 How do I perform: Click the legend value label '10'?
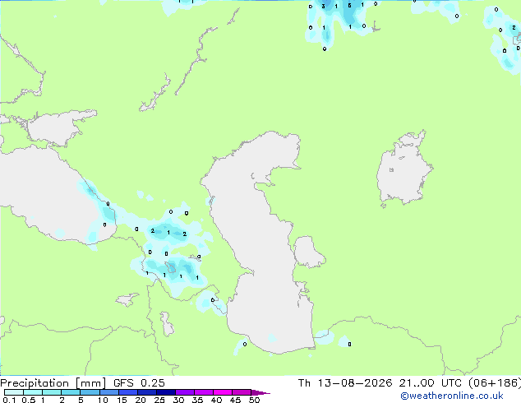click(x=103, y=400)
